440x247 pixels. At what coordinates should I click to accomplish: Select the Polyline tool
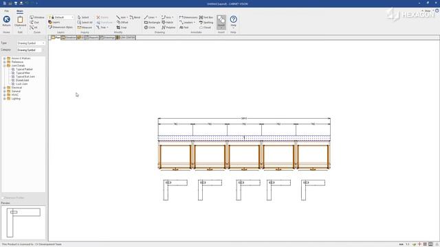168,27
